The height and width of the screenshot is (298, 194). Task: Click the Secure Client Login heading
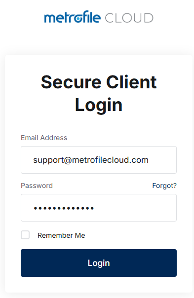tap(99, 93)
